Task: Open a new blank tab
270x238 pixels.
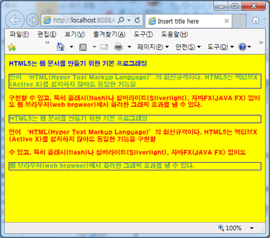Action: pos(239,21)
